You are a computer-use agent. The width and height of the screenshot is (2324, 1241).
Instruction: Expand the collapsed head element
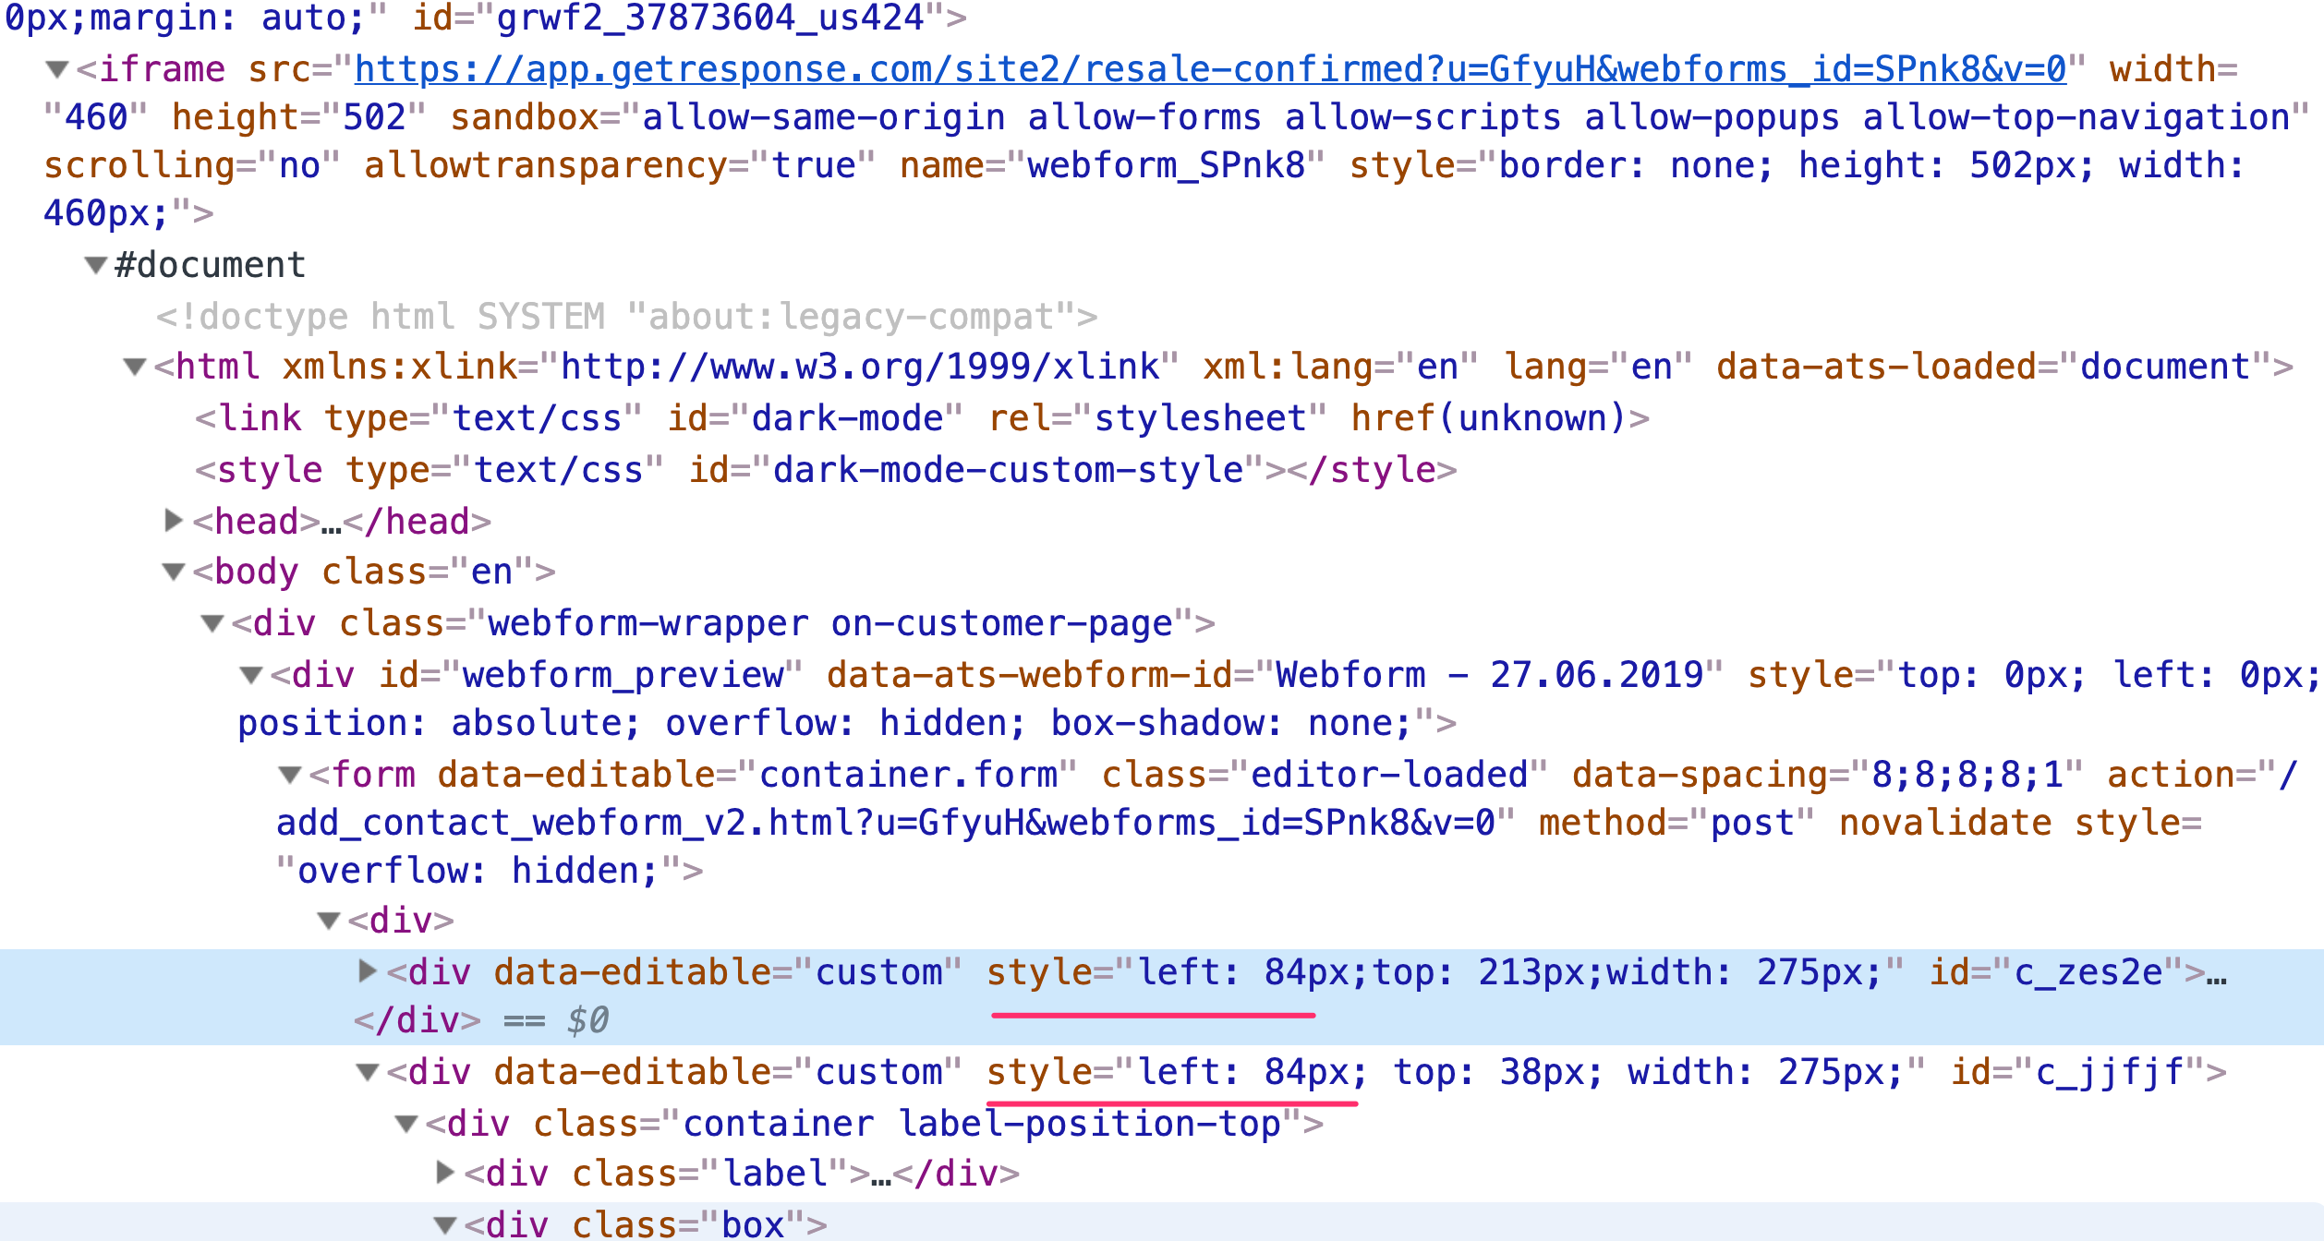click(x=173, y=521)
